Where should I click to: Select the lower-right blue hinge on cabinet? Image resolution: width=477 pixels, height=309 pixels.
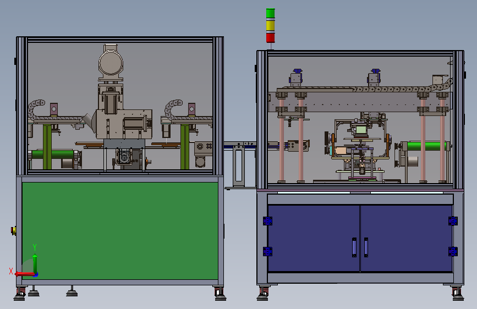point(453,251)
